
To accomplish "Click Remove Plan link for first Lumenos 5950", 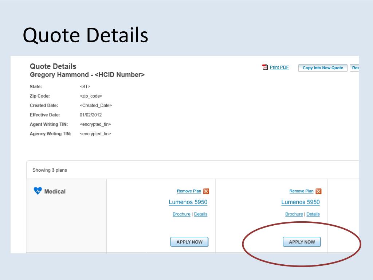I will 189,191.
